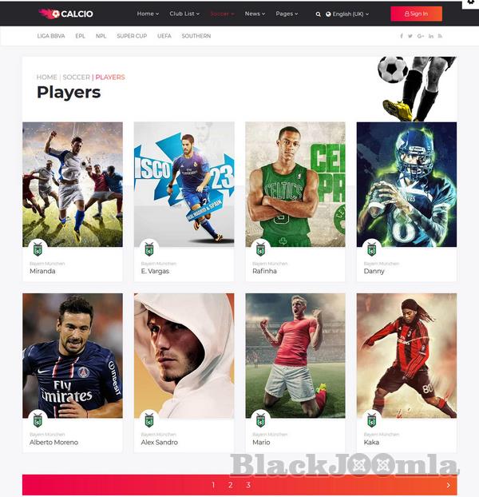Open the Facebook social icon
479x497 pixels.
click(x=402, y=36)
